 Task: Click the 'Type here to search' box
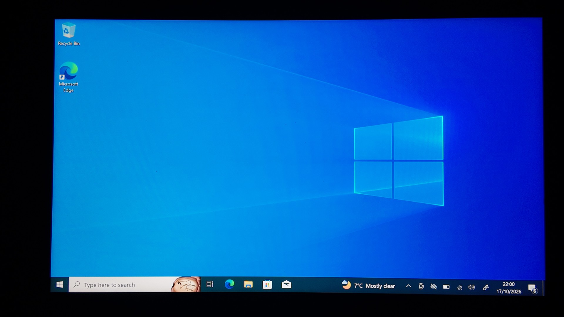click(x=135, y=284)
